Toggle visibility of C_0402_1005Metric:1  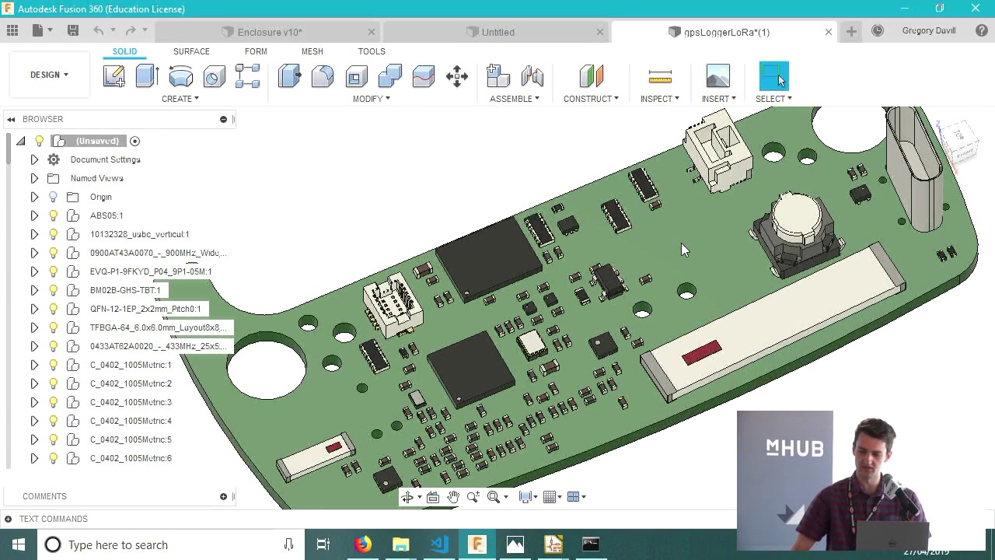pyautogui.click(x=53, y=365)
